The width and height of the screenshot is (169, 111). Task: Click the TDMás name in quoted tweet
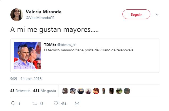coord(50,44)
